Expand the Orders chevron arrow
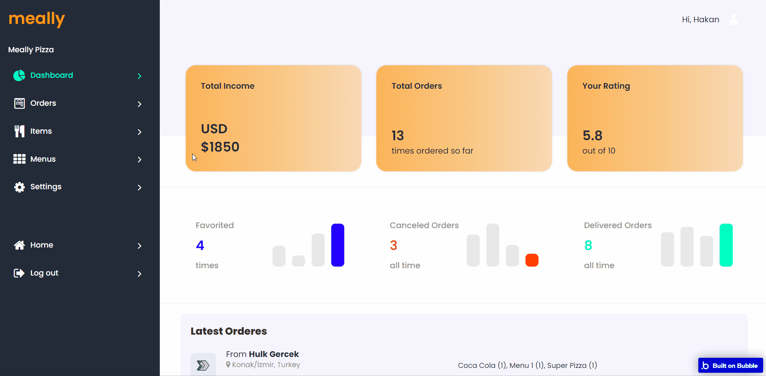The width and height of the screenshot is (766, 376). [x=139, y=104]
